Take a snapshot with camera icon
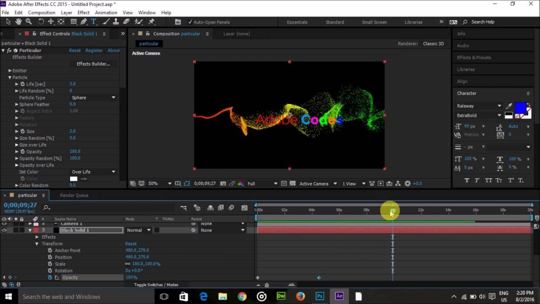The height and width of the screenshot is (304, 540). click(223, 184)
